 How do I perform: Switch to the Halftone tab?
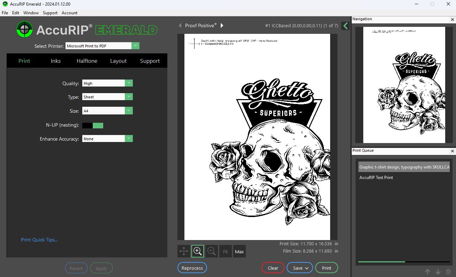(87, 61)
